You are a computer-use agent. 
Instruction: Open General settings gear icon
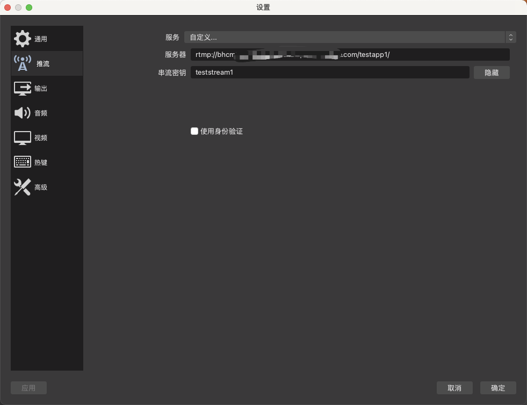[22, 39]
